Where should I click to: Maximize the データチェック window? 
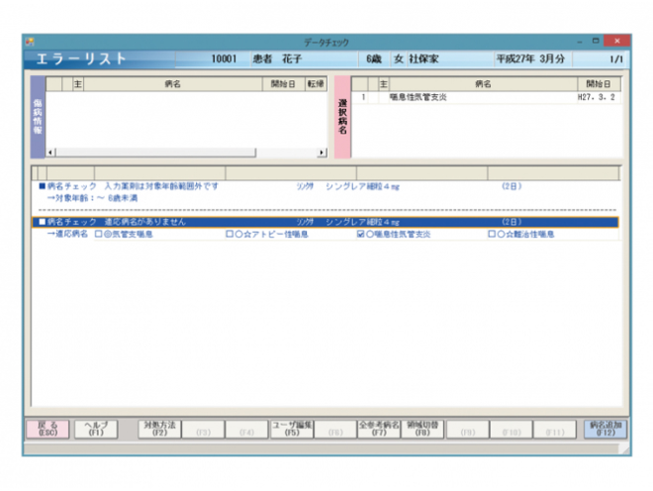[596, 41]
